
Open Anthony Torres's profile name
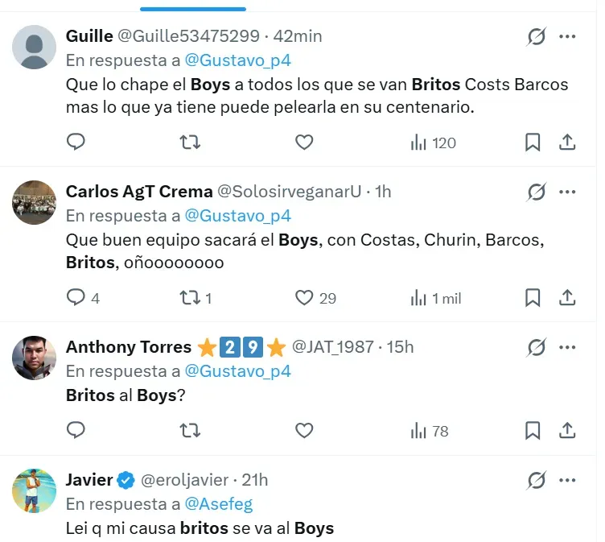click(128, 347)
